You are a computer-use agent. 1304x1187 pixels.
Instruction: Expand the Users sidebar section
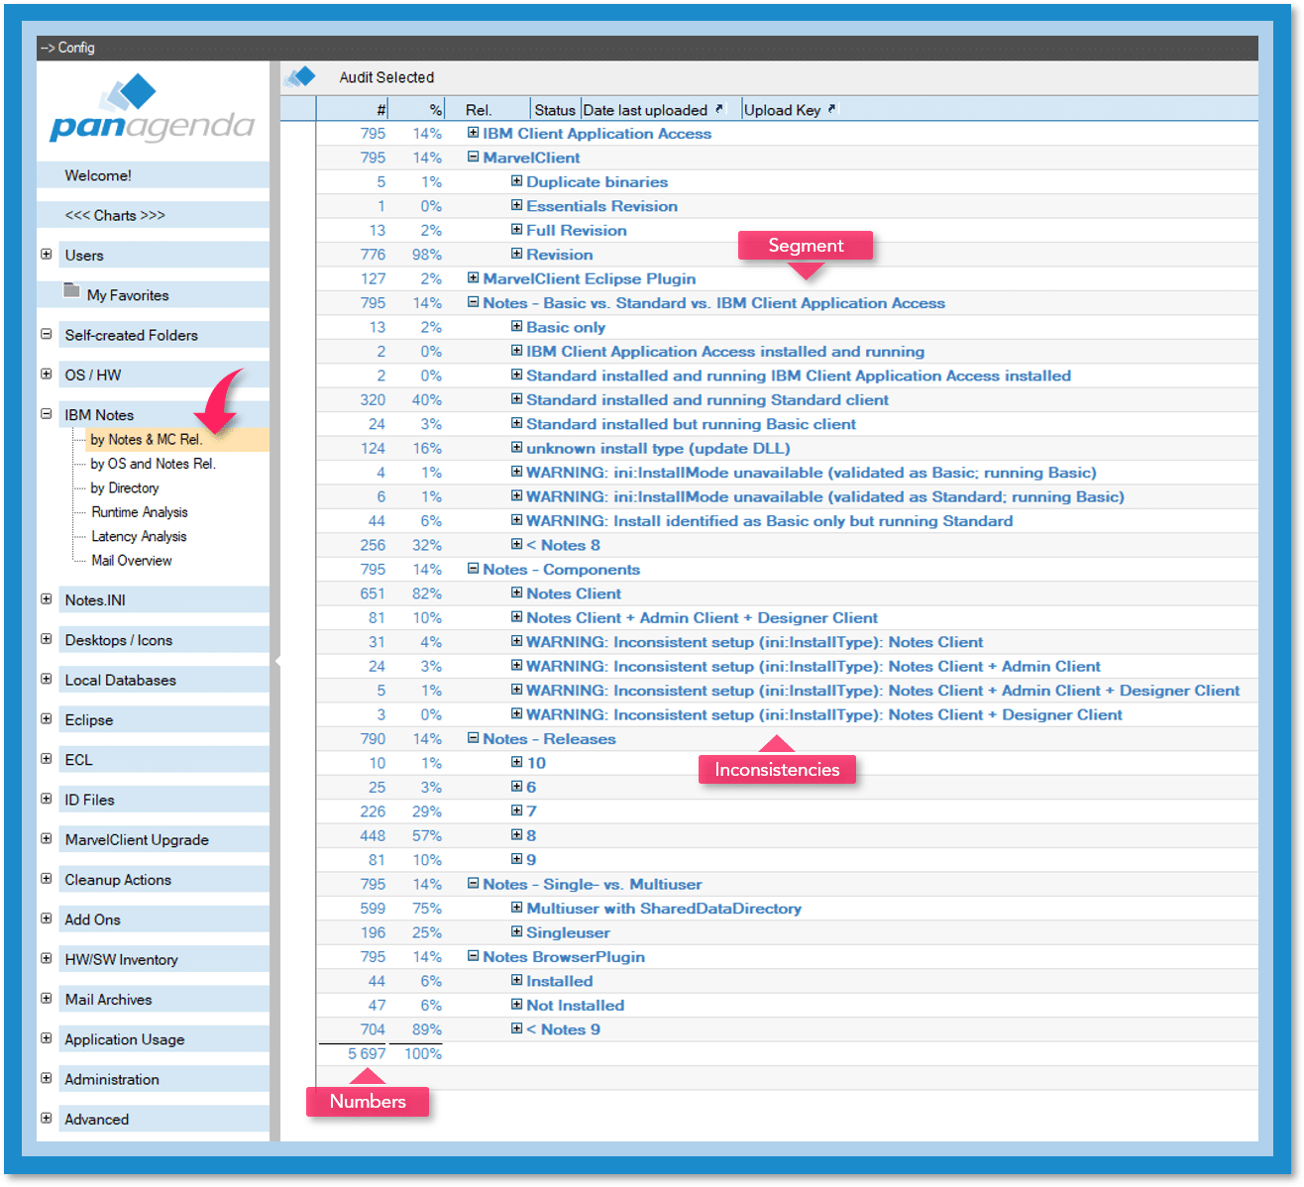(x=47, y=255)
